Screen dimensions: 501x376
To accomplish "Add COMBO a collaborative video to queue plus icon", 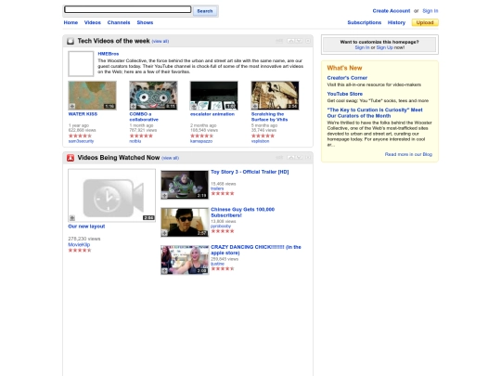I will [134, 106].
